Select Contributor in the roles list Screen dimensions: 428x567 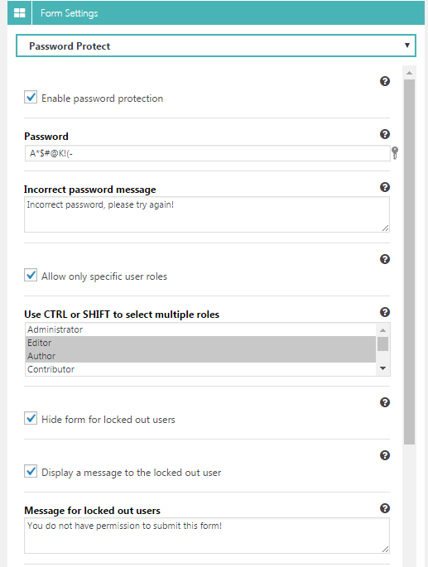(201, 369)
